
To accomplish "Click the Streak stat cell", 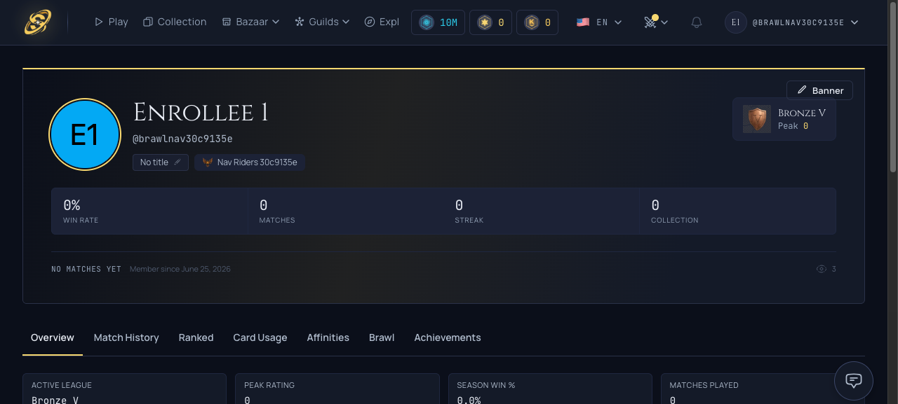I will [x=541, y=211].
